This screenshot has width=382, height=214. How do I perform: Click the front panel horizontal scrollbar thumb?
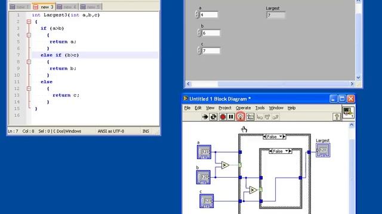point(284,84)
